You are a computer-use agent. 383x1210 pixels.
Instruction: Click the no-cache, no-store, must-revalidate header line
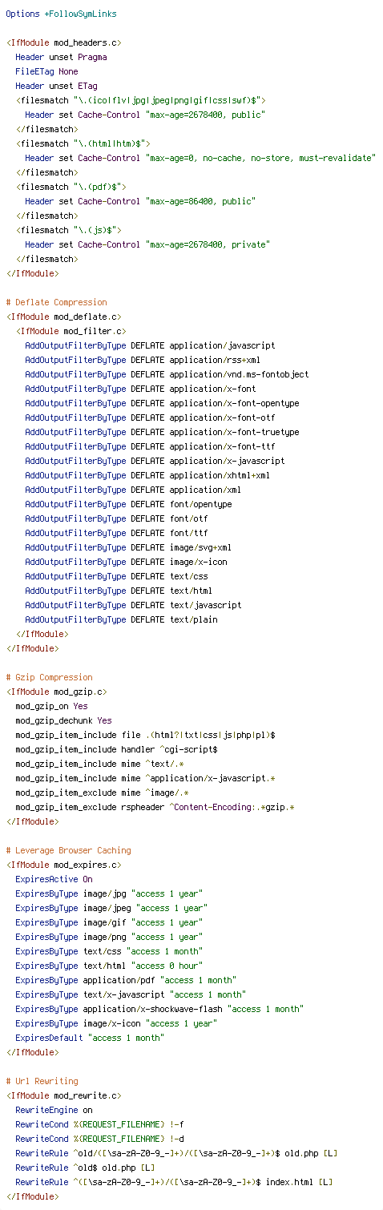pyautogui.click(x=200, y=159)
